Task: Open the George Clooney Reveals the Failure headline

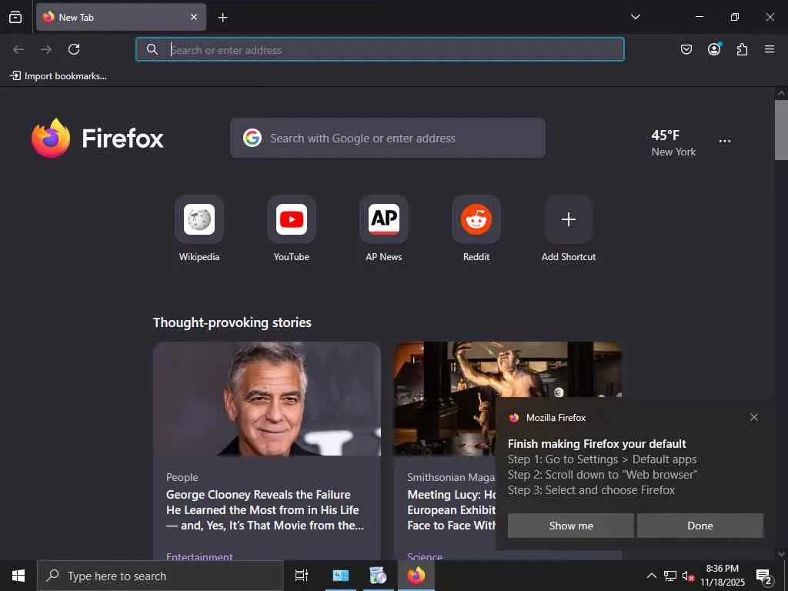Action: coord(265,509)
